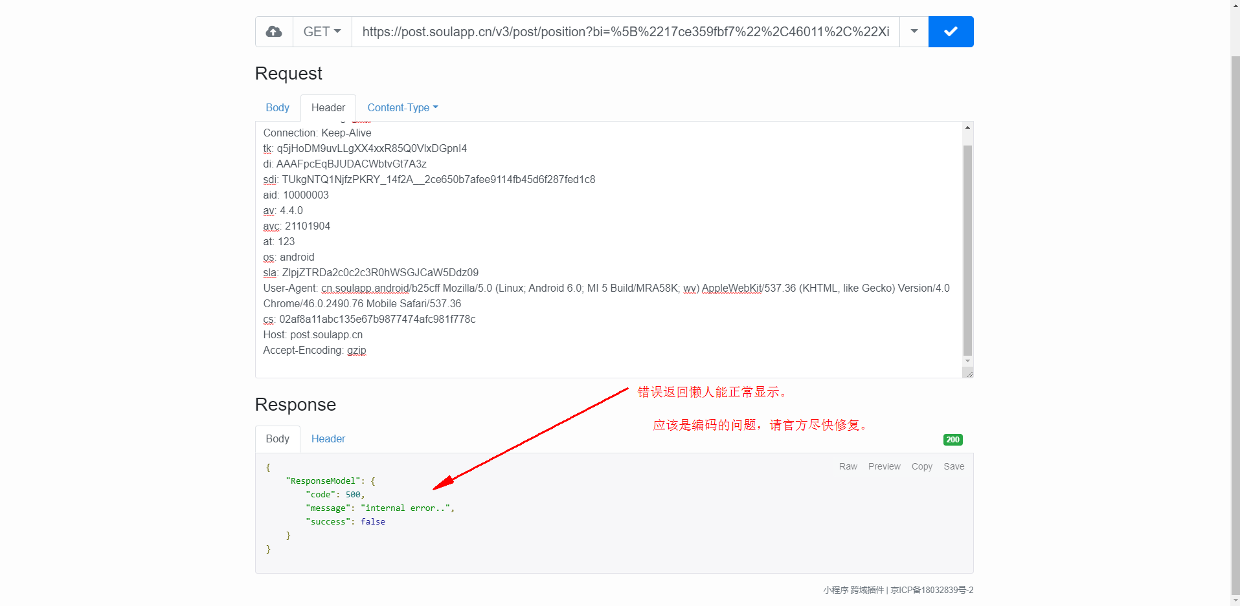
Task: Open the Content-Type dropdown
Action: click(x=403, y=108)
